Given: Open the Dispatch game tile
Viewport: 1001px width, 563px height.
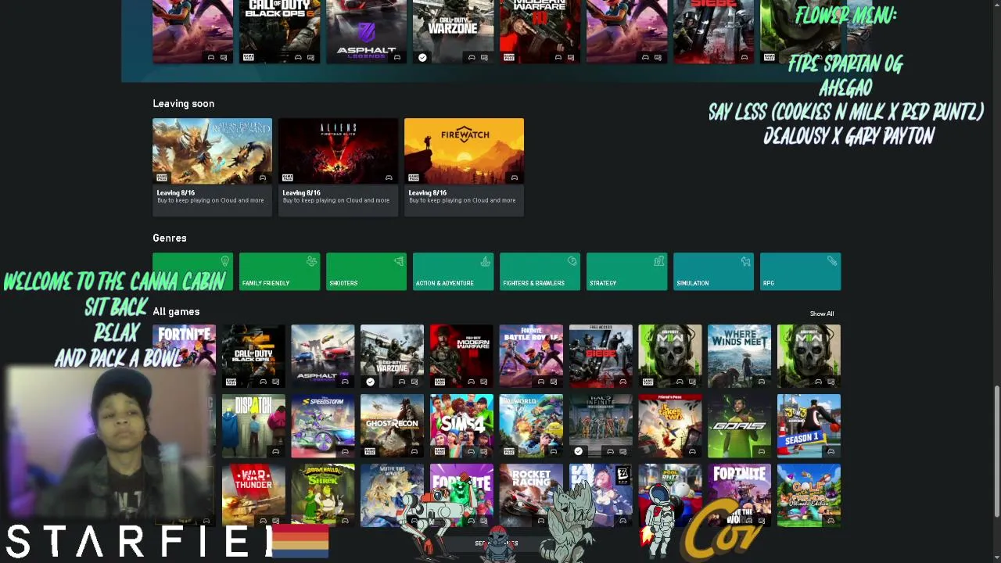Looking at the screenshot, I should pyautogui.click(x=253, y=425).
